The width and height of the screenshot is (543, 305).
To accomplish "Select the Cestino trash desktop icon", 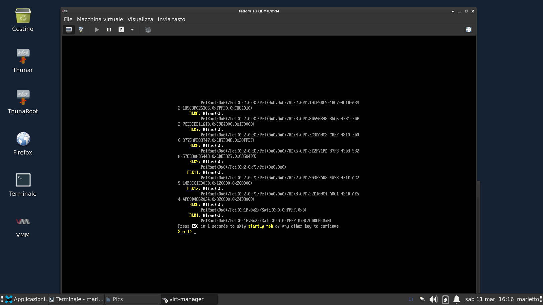I will point(23,20).
